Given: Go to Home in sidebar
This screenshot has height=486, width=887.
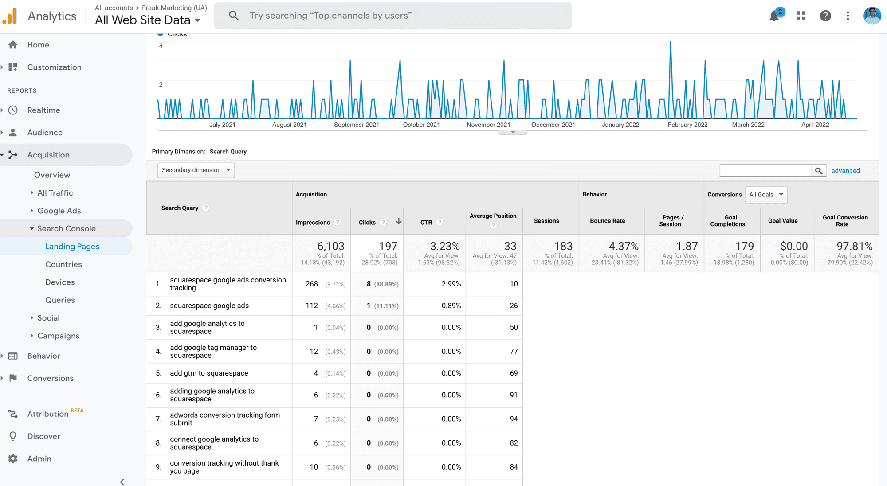Looking at the screenshot, I should coord(38,45).
